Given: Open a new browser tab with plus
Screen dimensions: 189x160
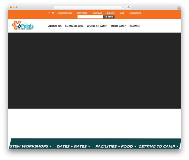Looking at the screenshot, I should coord(179,8).
